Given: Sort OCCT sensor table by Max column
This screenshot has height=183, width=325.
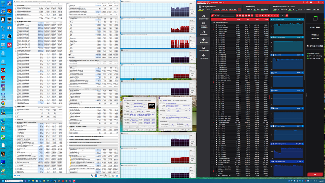Looking at the screenshot, I should (266, 20).
